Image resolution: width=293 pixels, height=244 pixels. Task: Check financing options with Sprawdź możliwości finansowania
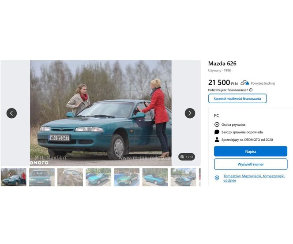coord(237,98)
